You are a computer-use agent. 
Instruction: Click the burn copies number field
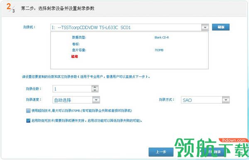tap(72, 89)
